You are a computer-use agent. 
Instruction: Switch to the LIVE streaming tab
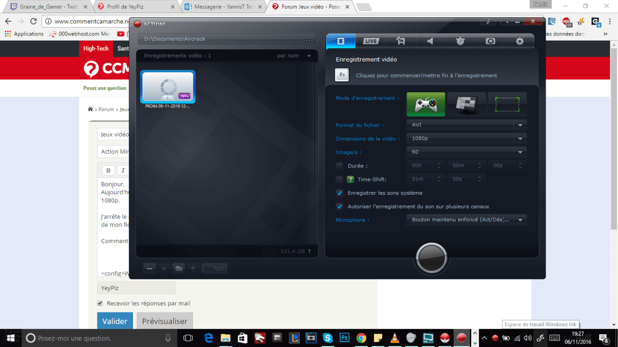(x=371, y=41)
